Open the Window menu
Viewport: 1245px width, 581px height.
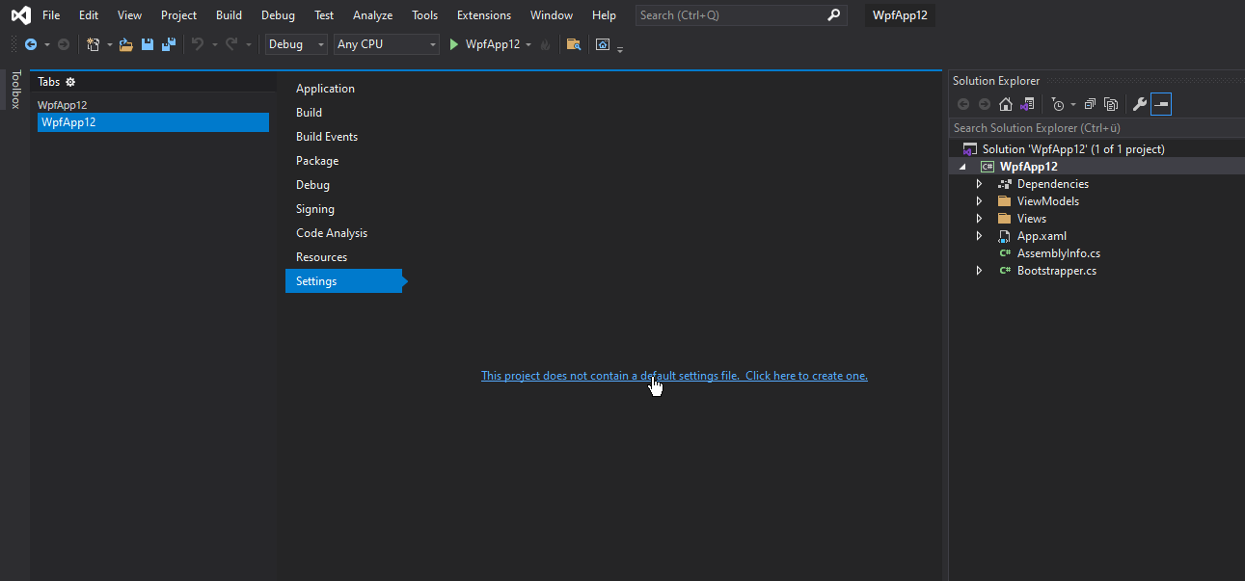552,15
